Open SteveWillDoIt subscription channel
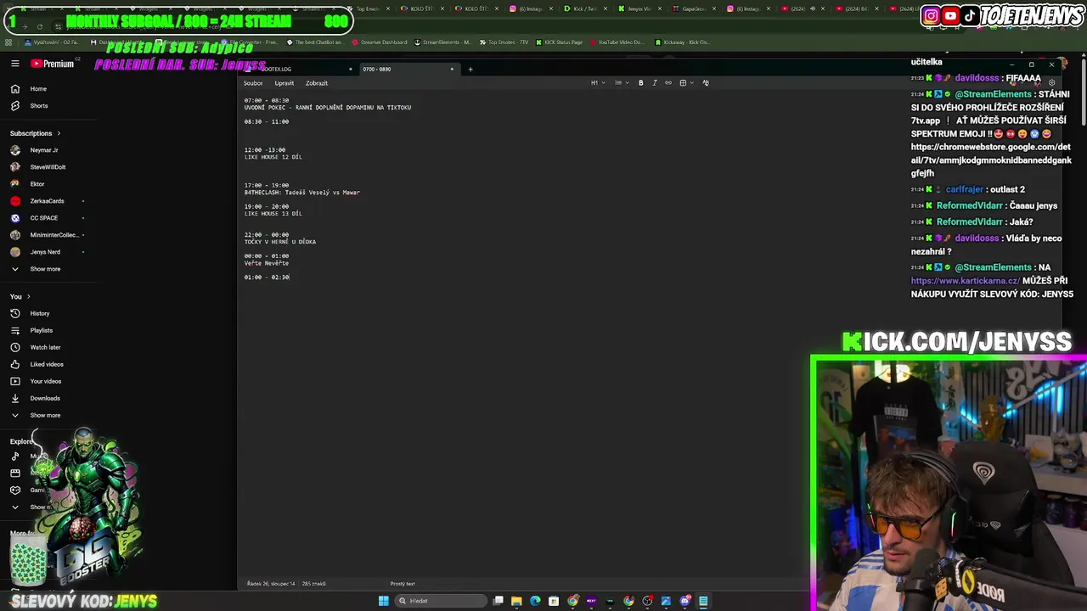The image size is (1087, 611). click(x=48, y=167)
